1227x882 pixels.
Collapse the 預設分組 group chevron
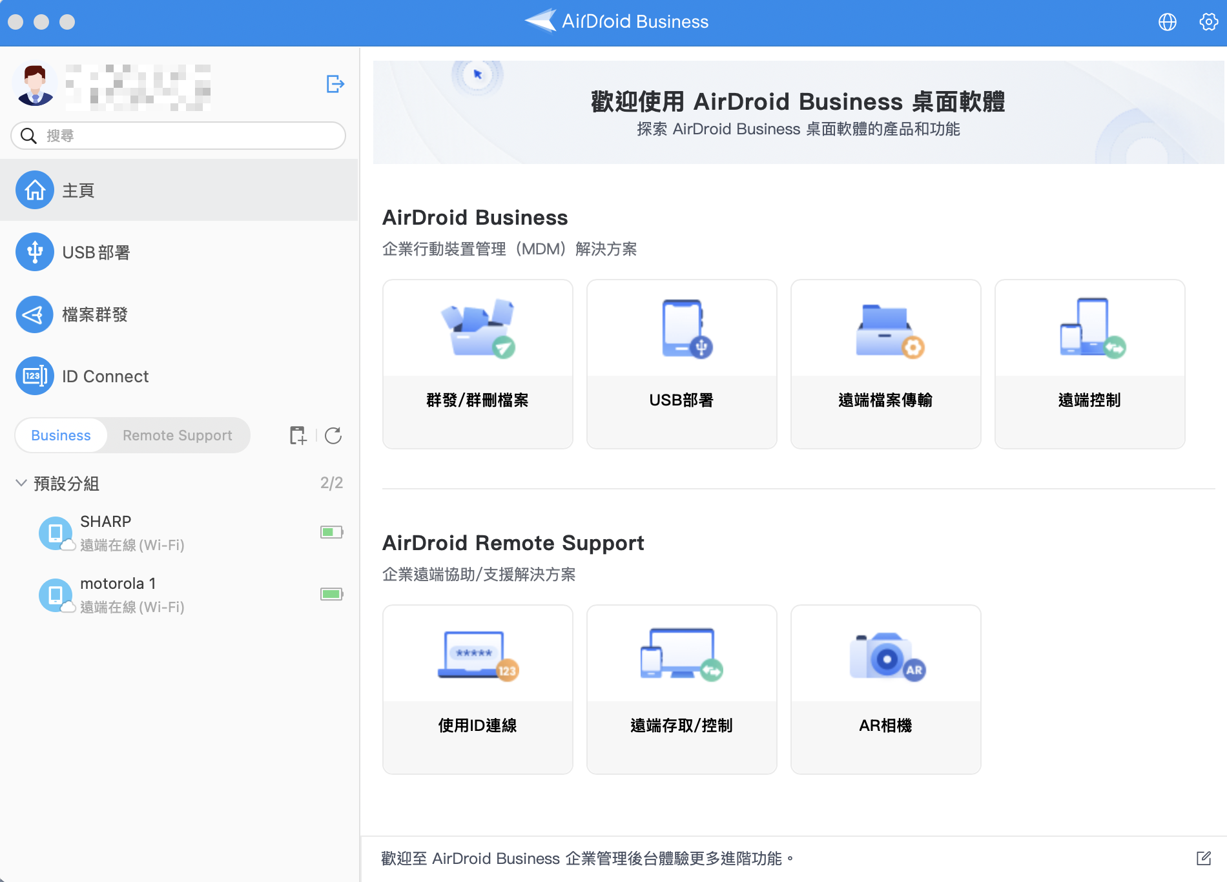coord(21,483)
